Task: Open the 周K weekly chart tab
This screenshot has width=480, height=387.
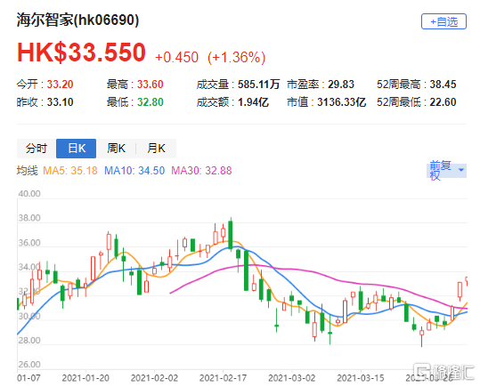Action: (x=116, y=149)
